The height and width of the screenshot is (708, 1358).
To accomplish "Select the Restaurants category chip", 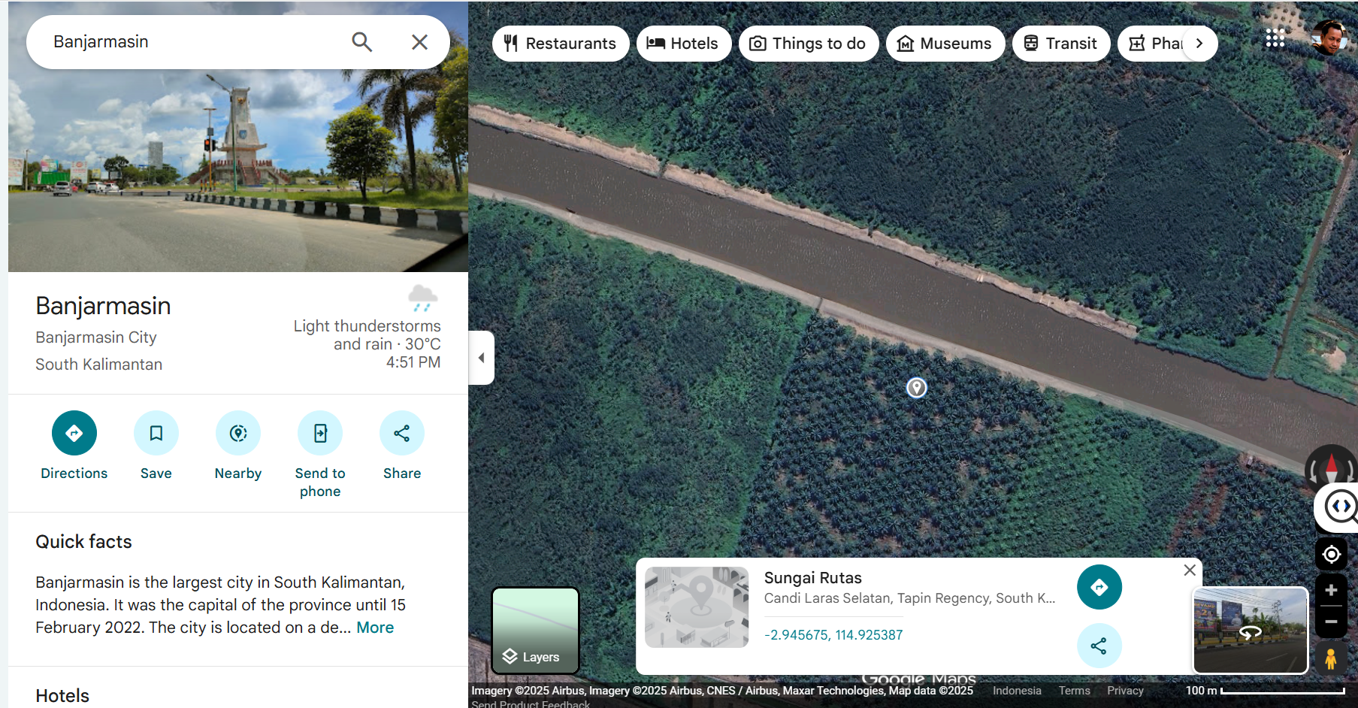I will [560, 44].
